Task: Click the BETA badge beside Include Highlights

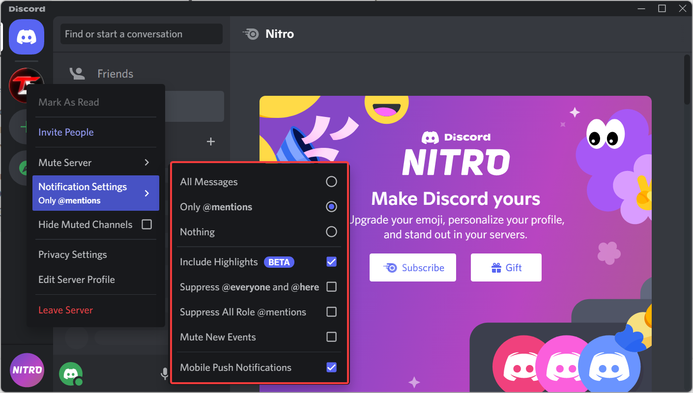Action: click(279, 262)
